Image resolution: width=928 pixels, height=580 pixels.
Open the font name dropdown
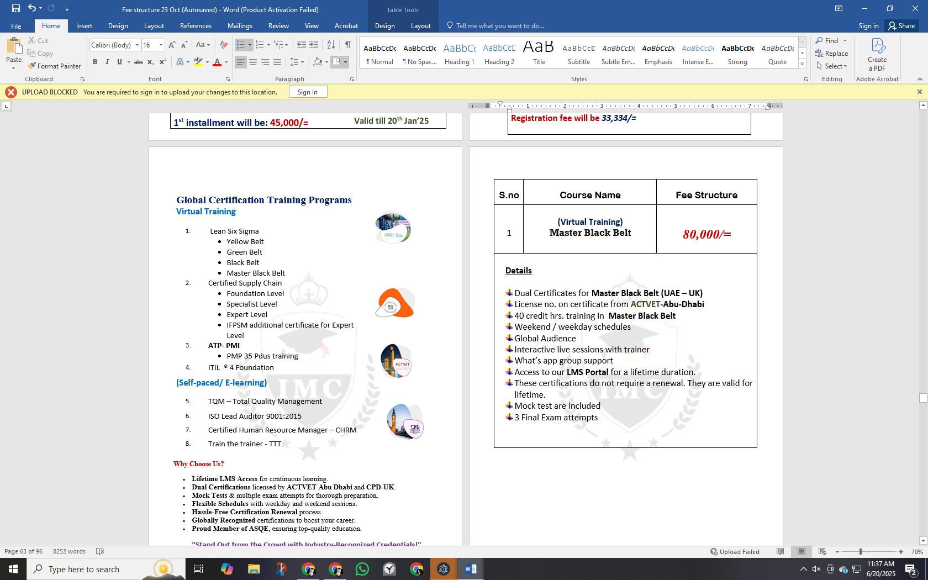(x=137, y=45)
